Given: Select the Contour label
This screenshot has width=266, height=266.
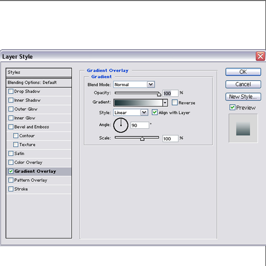Looking at the screenshot, I should (x=27, y=136).
